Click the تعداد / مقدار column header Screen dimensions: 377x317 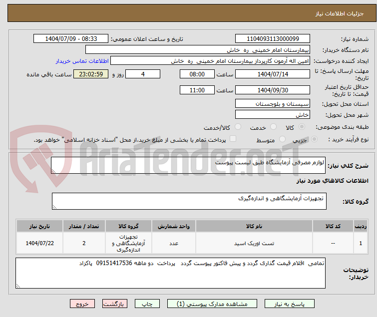(x=84, y=226)
